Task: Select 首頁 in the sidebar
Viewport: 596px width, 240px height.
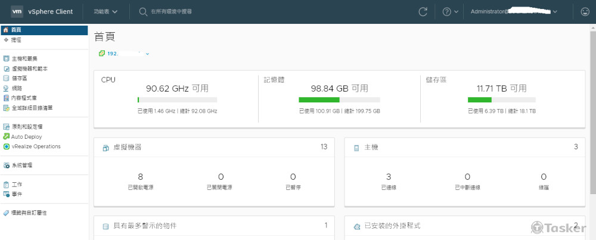Action: pos(15,30)
